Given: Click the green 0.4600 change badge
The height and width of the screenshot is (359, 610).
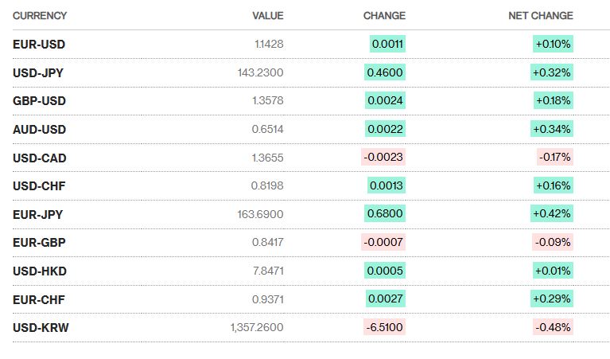Looking at the screenshot, I should [385, 73].
